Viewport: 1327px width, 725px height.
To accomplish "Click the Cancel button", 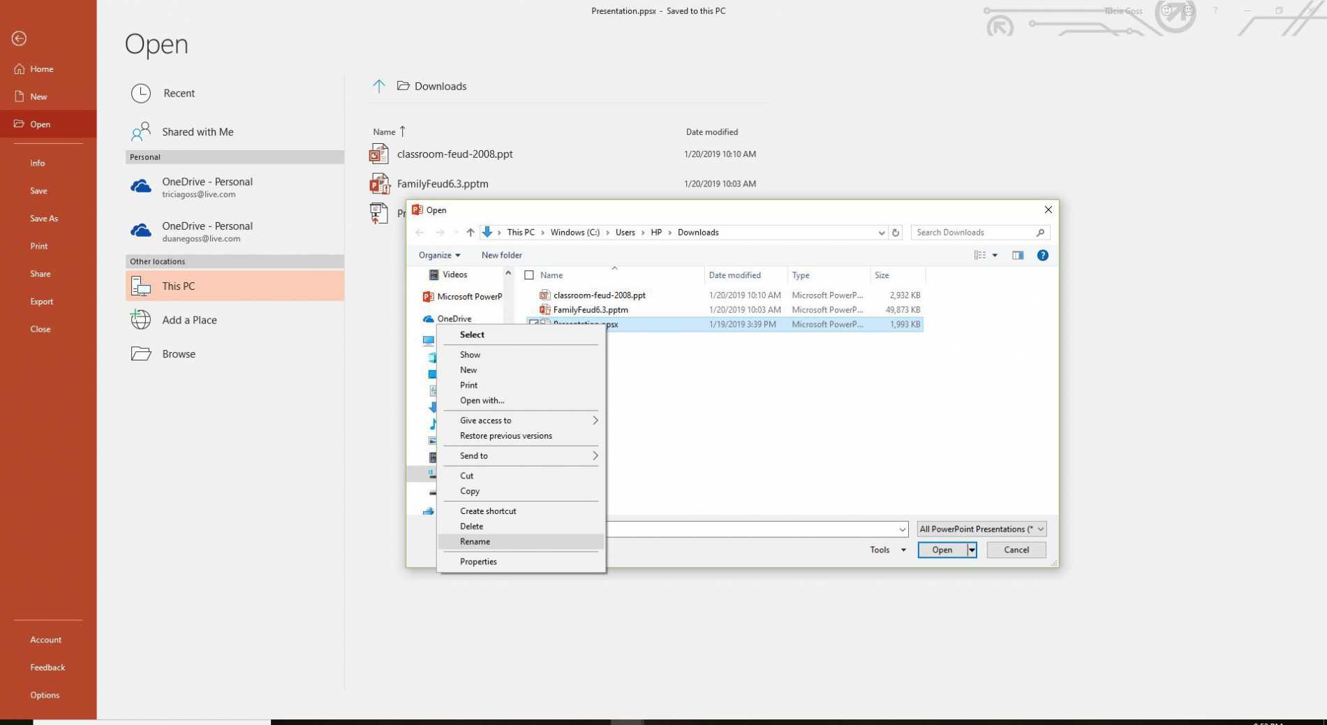I will point(1016,550).
